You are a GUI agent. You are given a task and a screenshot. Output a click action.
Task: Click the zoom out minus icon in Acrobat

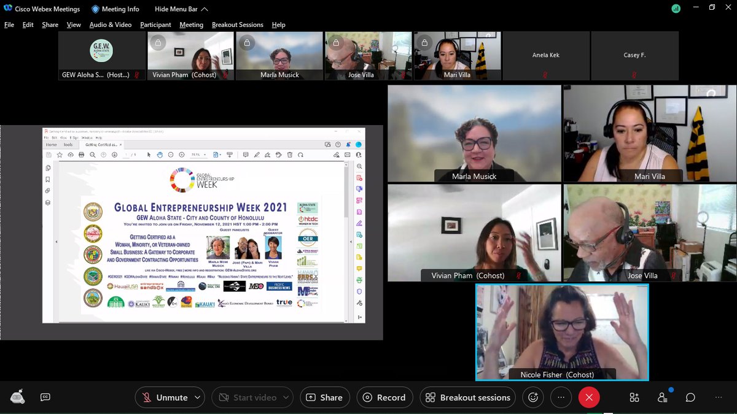[171, 155]
